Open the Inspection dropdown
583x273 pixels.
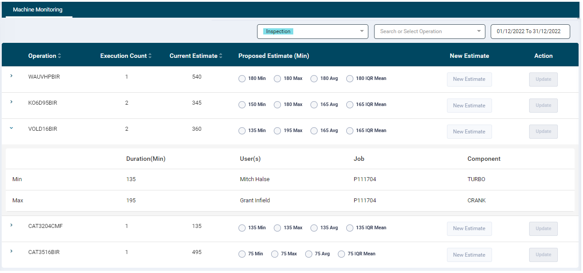click(312, 31)
